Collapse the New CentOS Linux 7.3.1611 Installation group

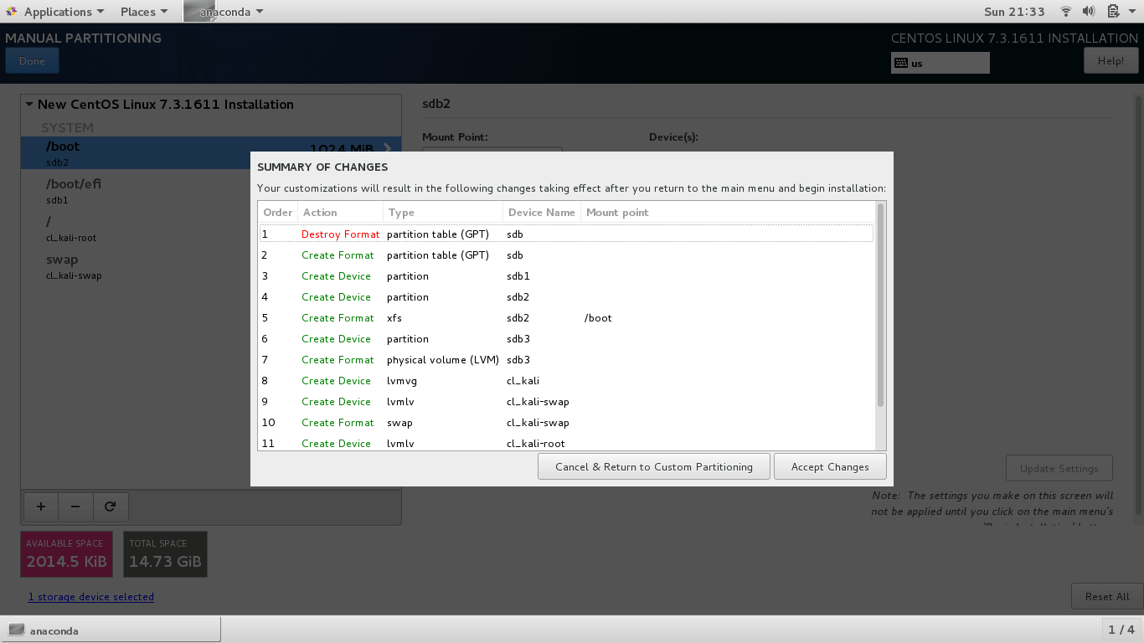click(29, 105)
